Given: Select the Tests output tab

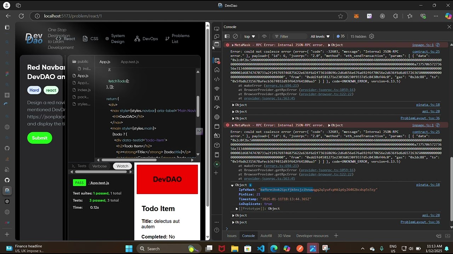Looking at the screenshot, I should pos(79,166).
